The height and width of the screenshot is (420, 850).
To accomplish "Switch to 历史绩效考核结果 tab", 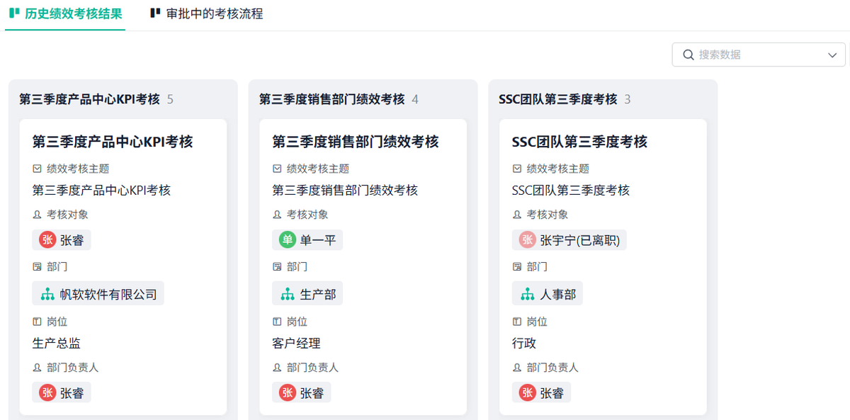I will pos(73,14).
